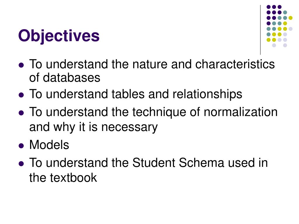Click the thin vertical divider line near title
299x224 pixels.
(x=260, y=30)
